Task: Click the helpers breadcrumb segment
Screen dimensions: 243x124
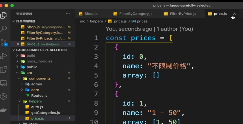Action: 96,21
